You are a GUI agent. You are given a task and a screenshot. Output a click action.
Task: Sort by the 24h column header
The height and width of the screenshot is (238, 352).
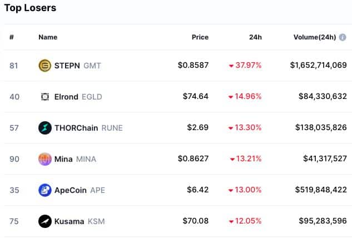255,37
